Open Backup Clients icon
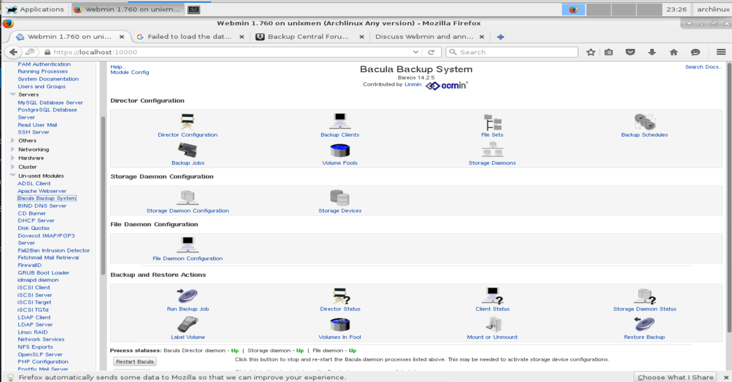Image resolution: width=732 pixels, height=382 pixels. (340, 121)
